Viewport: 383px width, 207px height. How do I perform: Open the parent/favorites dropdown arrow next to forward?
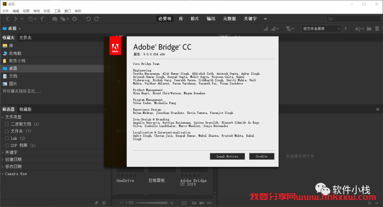coord(22,19)
